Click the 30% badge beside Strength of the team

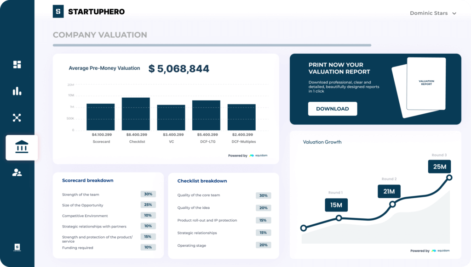point(148,194)
